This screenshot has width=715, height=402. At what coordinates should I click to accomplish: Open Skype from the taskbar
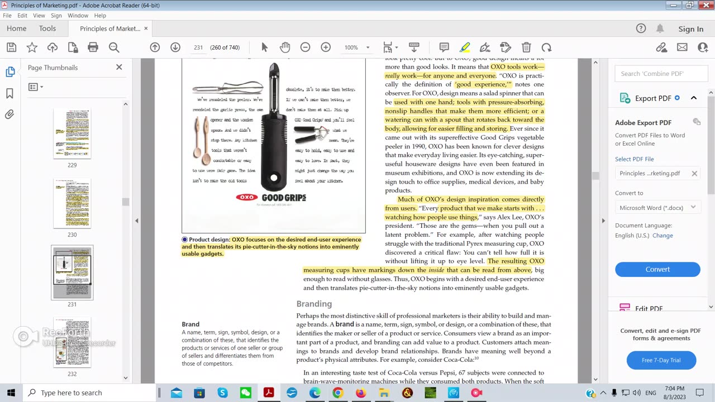222,393
